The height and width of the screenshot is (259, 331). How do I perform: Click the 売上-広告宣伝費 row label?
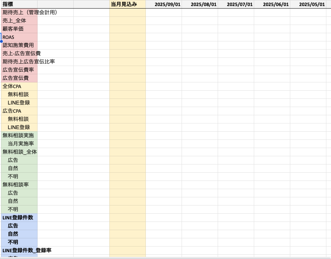[x=21, y=54]
